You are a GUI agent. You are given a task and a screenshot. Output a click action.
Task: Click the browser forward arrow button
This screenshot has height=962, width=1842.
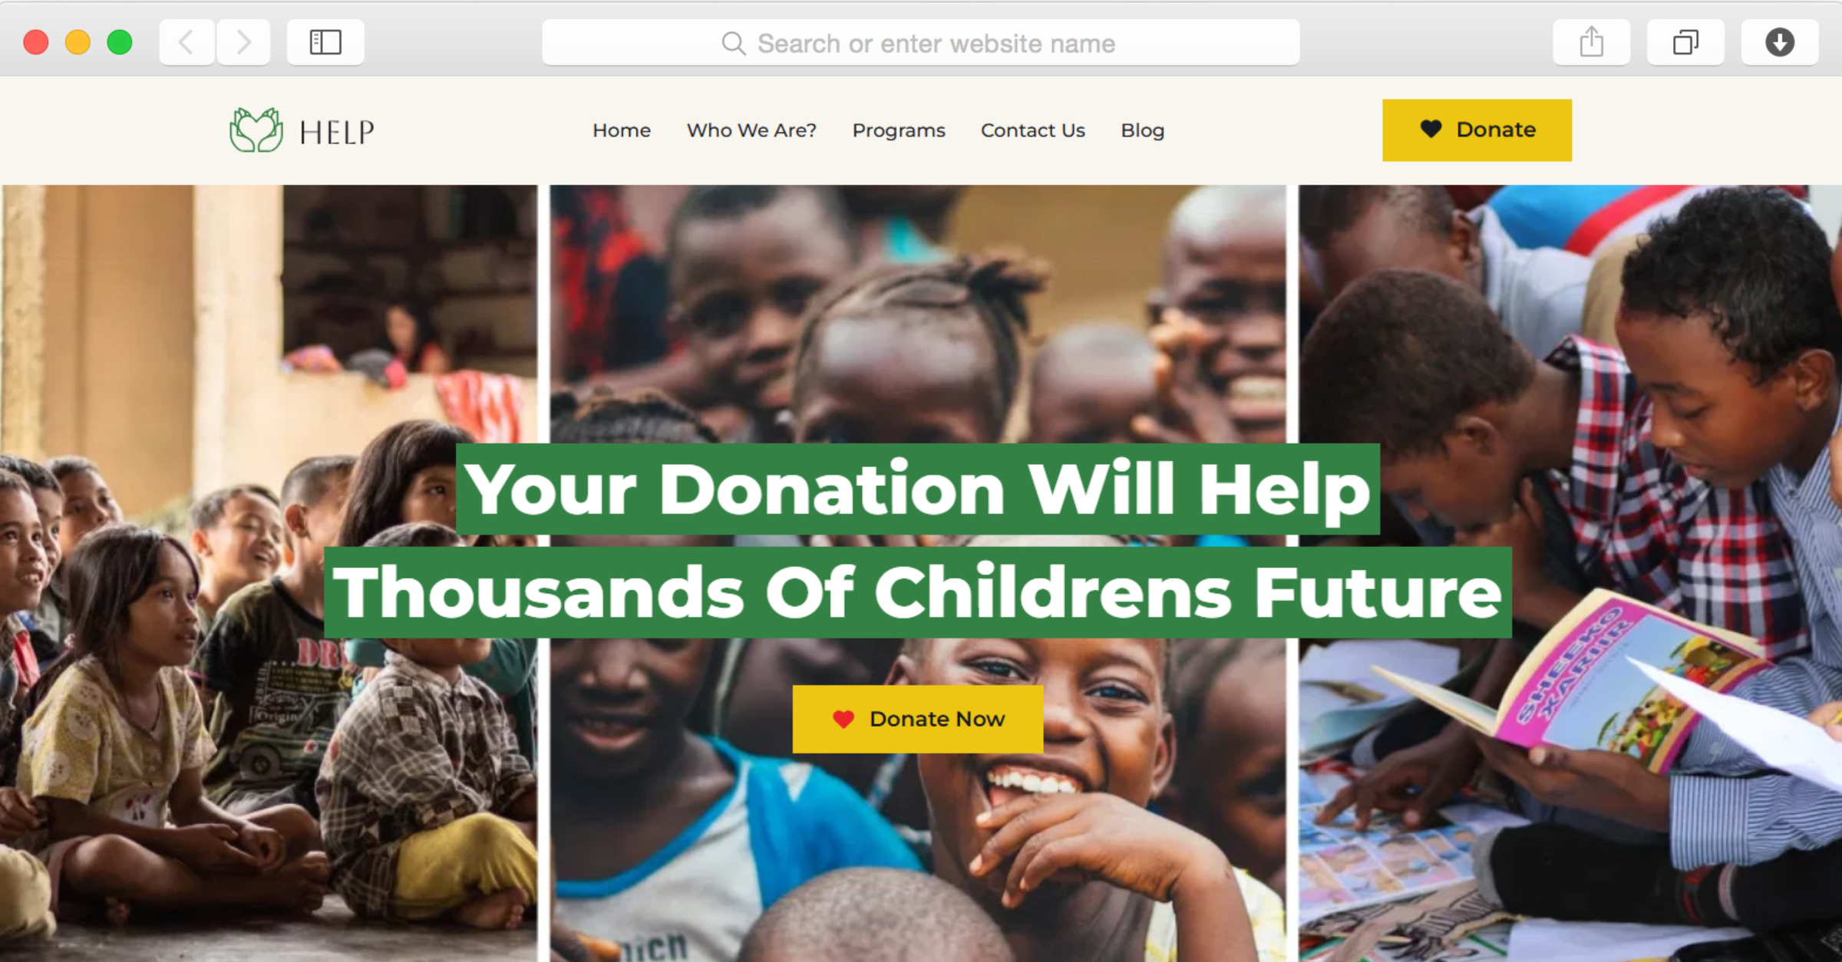(243, 42)
